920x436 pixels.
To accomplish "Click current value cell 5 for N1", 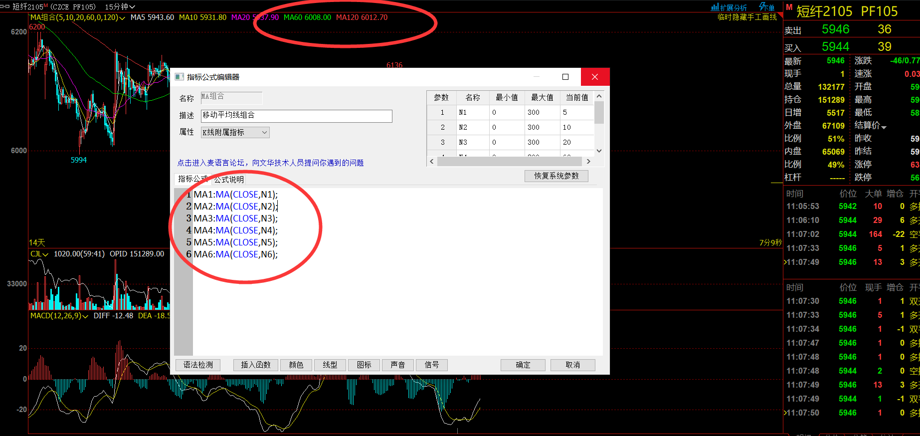I will click(577, 113).
